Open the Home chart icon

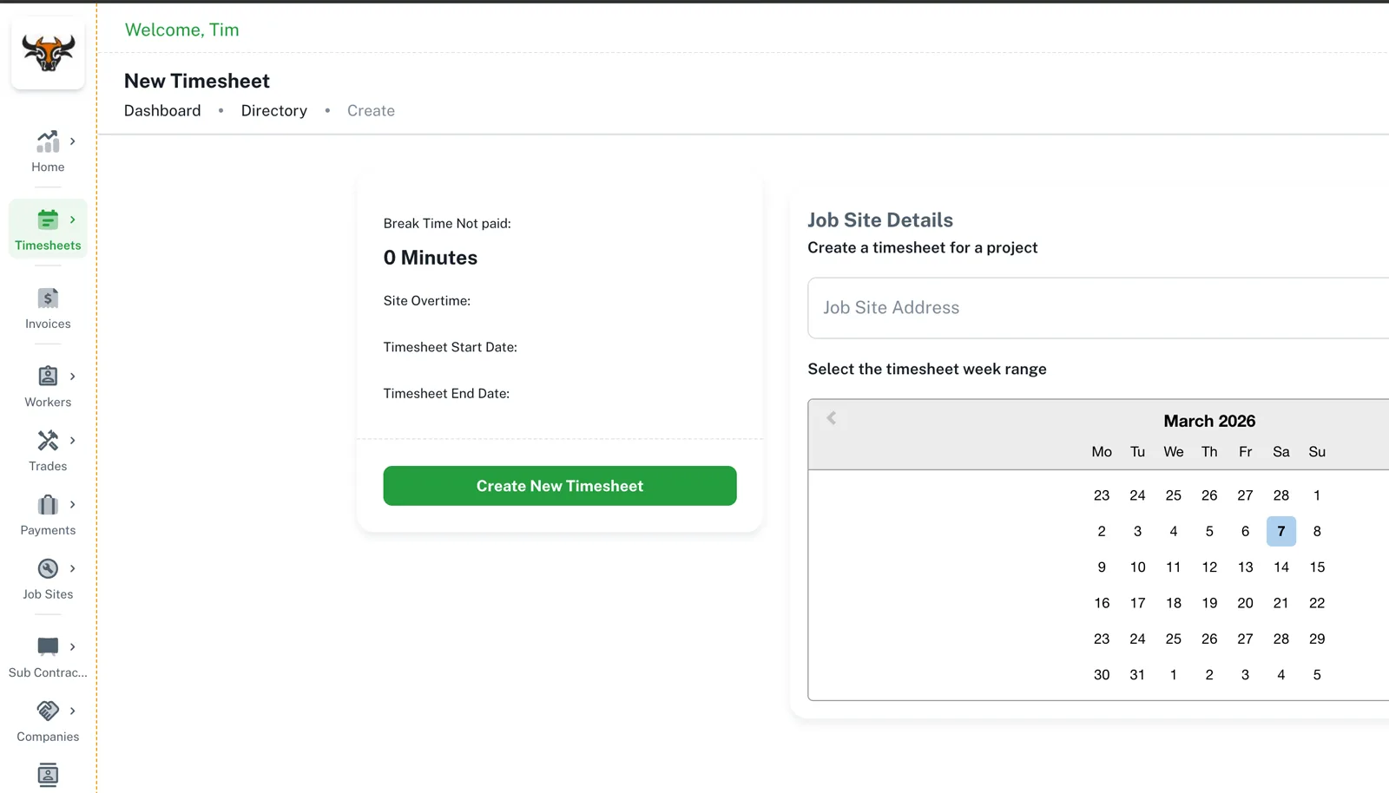tap(48, 141)
